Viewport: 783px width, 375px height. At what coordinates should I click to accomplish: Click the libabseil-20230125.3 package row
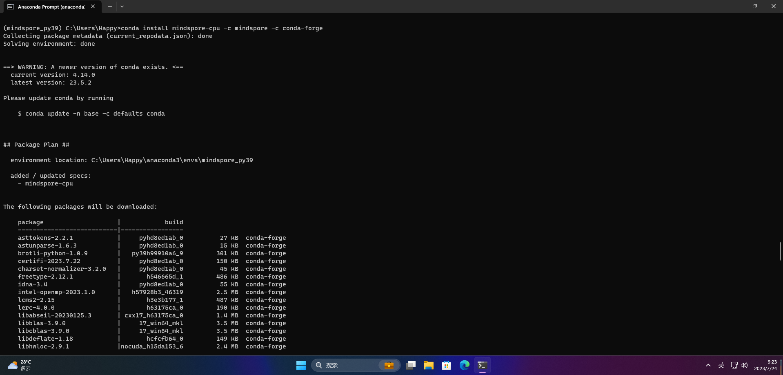coord(152,315)
